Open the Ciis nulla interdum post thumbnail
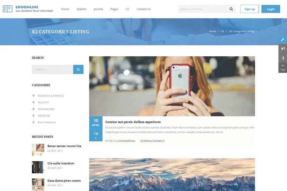Screen dimensions: 287x191 point(38,167)
